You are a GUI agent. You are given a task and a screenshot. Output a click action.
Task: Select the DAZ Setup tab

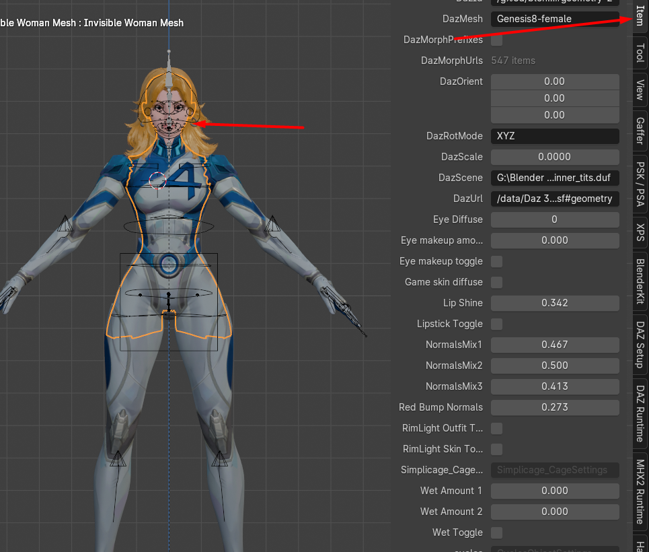[640, 345]
